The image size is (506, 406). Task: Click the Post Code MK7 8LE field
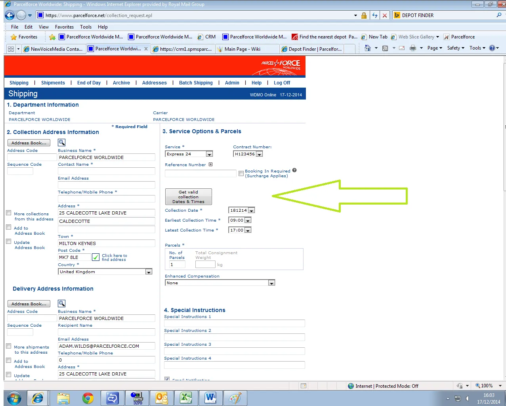pos(74,257)
